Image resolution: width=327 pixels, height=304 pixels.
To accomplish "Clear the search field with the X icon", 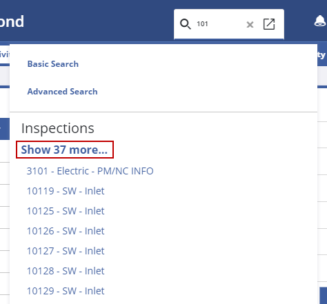I will [250, 24].
